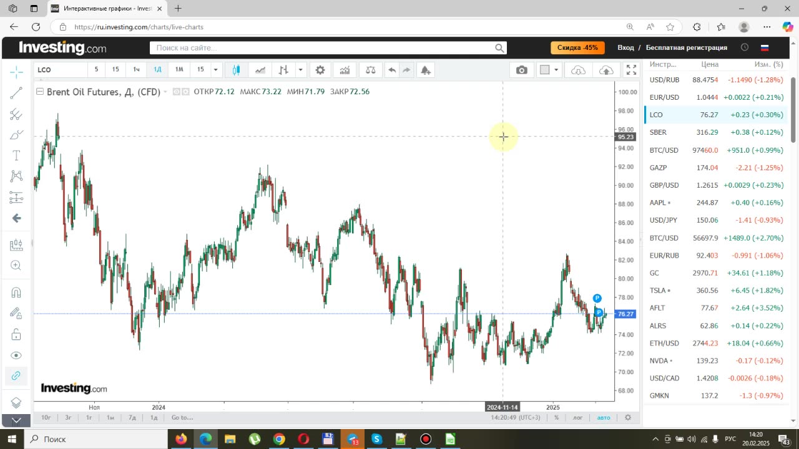
Task: Click the LCO symbol input field
Action: (x=60, y=70)
